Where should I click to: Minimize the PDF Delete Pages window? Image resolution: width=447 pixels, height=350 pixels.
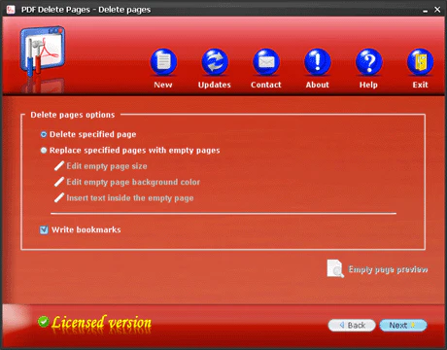(425, 10)
